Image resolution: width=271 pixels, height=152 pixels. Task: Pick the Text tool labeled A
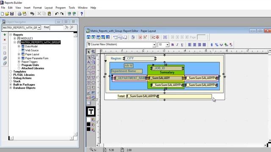tap(88, 62)
